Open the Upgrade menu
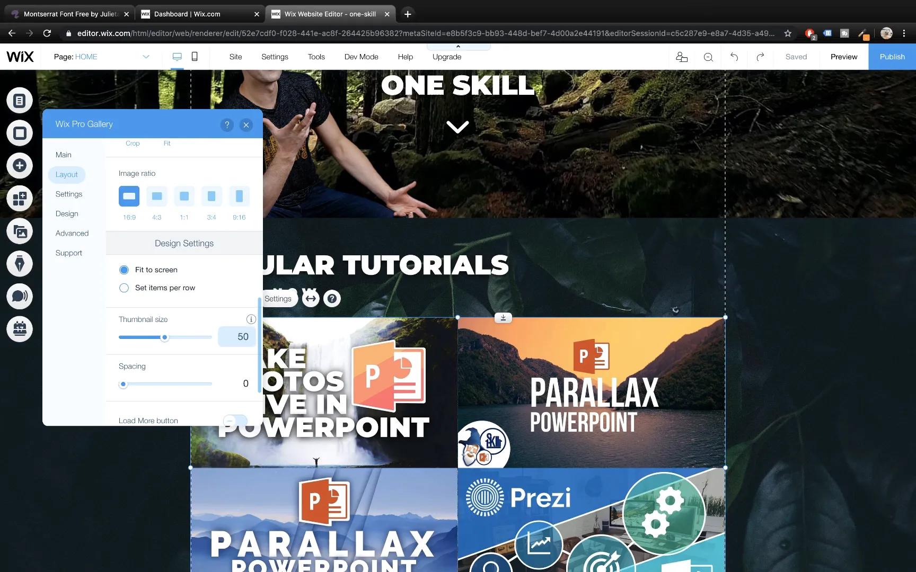The width and height of the screenshot is (916, 572). 447,57
